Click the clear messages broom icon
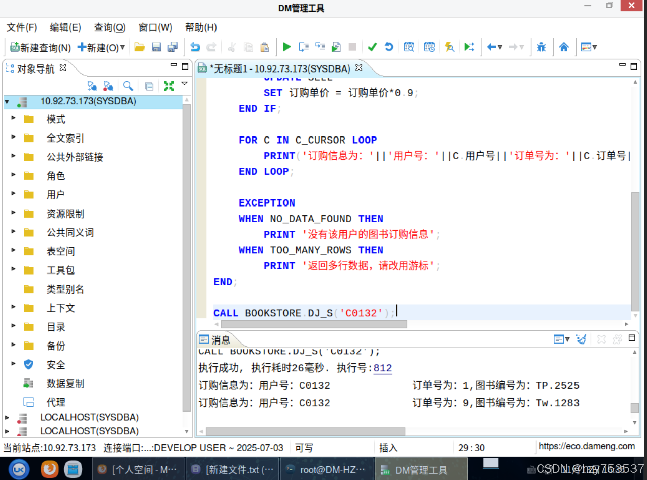Image resolution: width=647 pixels, height=480 pixels. click(x=581, y=339)
